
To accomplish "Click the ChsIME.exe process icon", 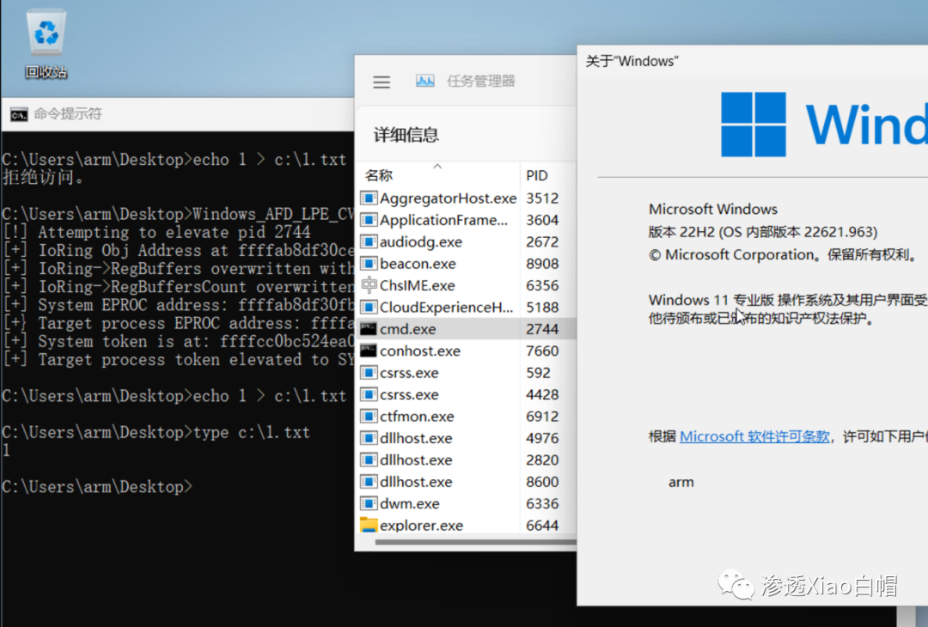I will point(369,285).
